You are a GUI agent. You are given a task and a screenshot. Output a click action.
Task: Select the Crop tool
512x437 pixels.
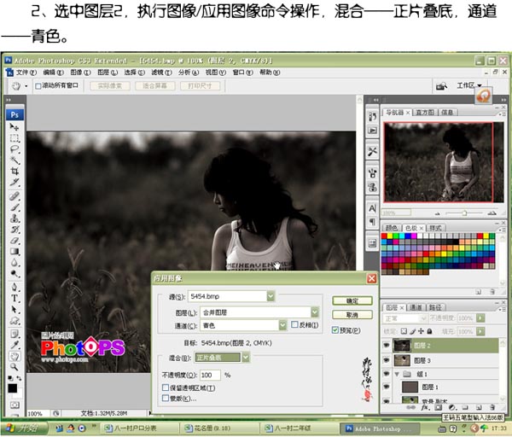click(x=15, y=172)
